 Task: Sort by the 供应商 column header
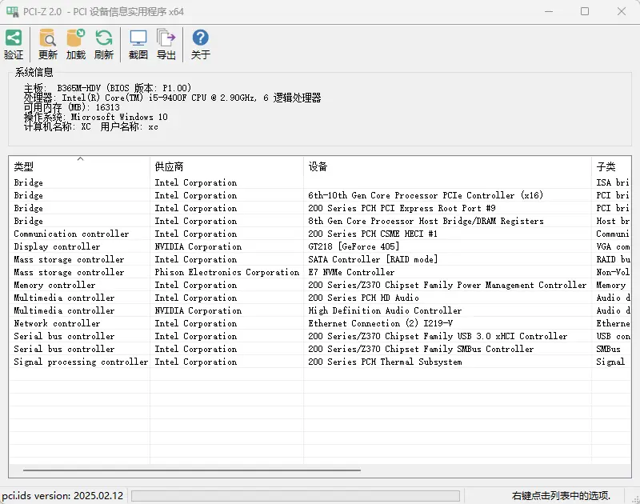pyautogui.click(x=226, y=166)
